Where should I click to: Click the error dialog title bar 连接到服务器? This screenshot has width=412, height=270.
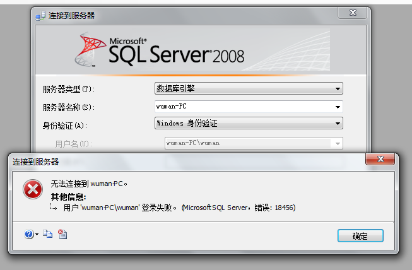pyautogui.click(x=37, y=162)
